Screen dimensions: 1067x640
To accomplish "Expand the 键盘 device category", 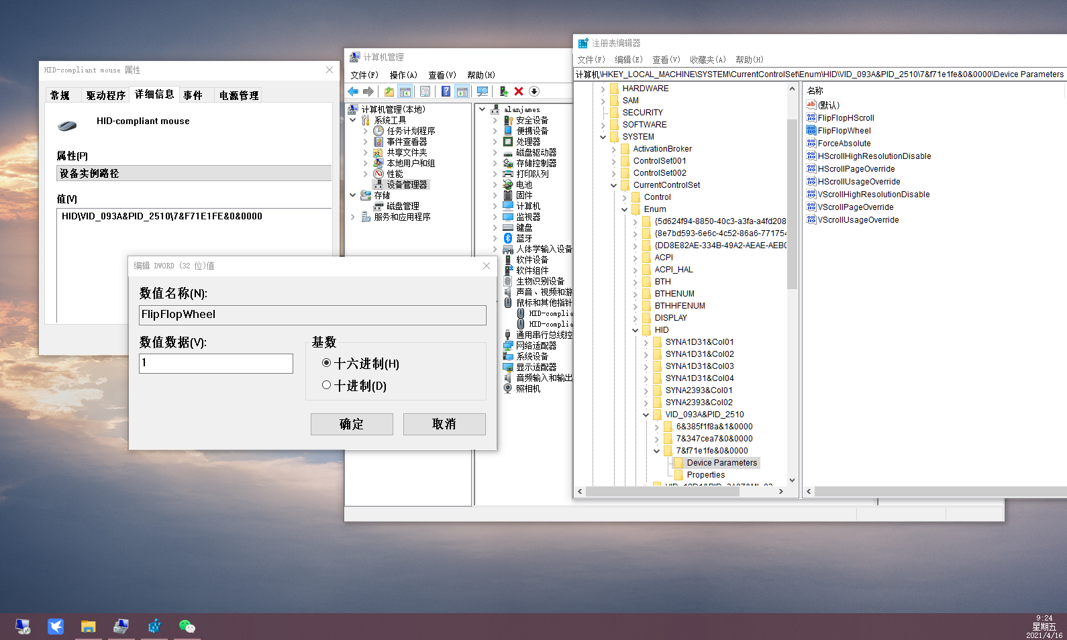I will (x=495, y=227).
